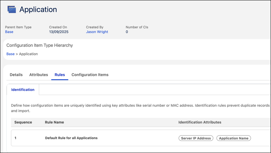The image size is (271, 153).
Task: Switch to the Details tab
Action: coord(16,75)
